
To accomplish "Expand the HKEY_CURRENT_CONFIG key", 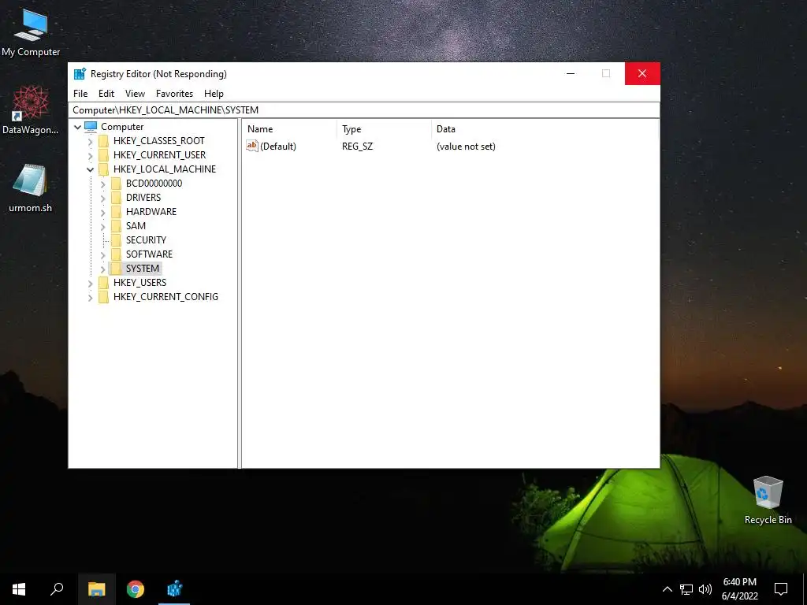I will (x=91, y=297).
